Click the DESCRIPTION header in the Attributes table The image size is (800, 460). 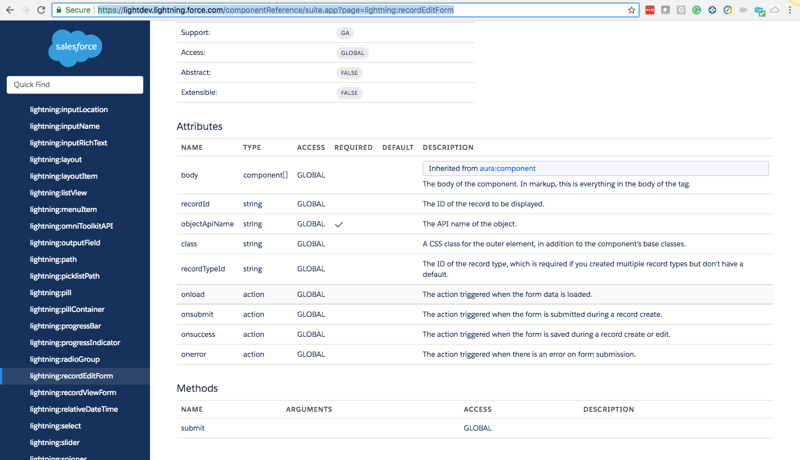click(x=448, y=148)
